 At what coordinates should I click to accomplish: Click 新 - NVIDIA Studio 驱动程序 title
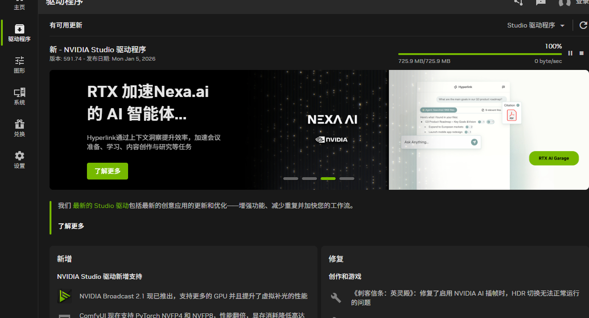[x=98, y=49]
